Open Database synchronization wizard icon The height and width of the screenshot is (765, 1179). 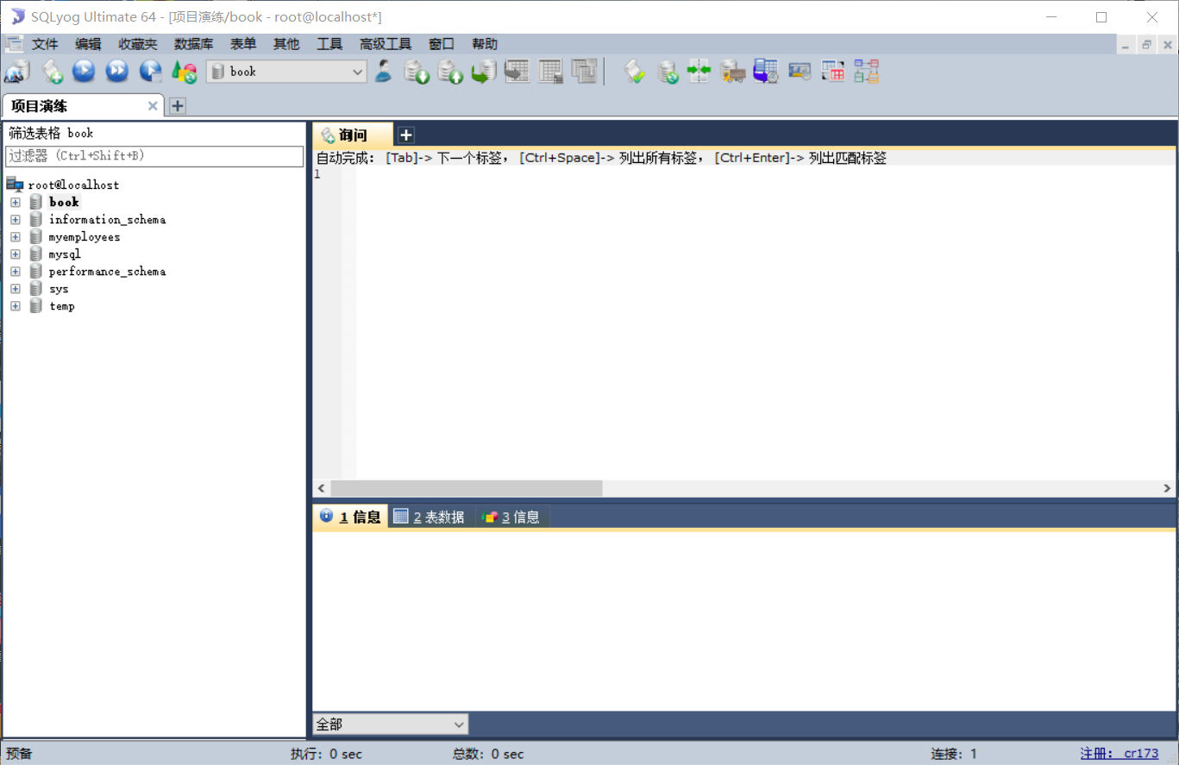[x=668, y=72]
